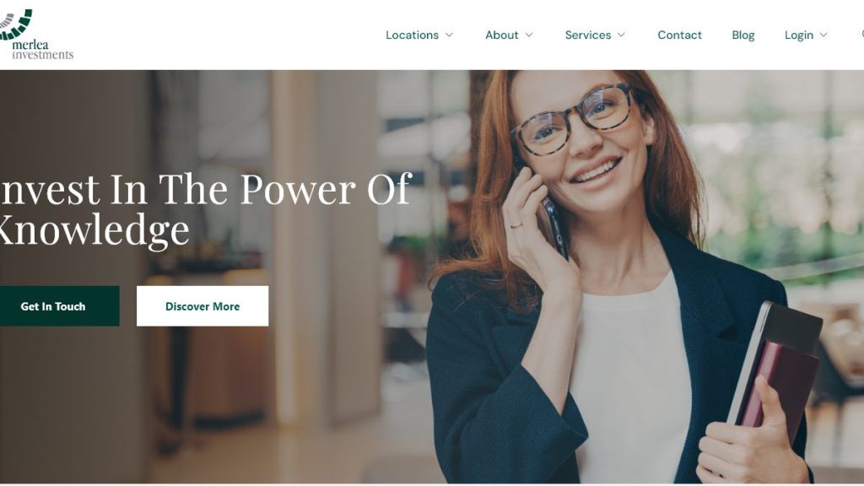Open the Services menu item
The height and width of the screenshot is (486, 864).
(x=588, y=35)
